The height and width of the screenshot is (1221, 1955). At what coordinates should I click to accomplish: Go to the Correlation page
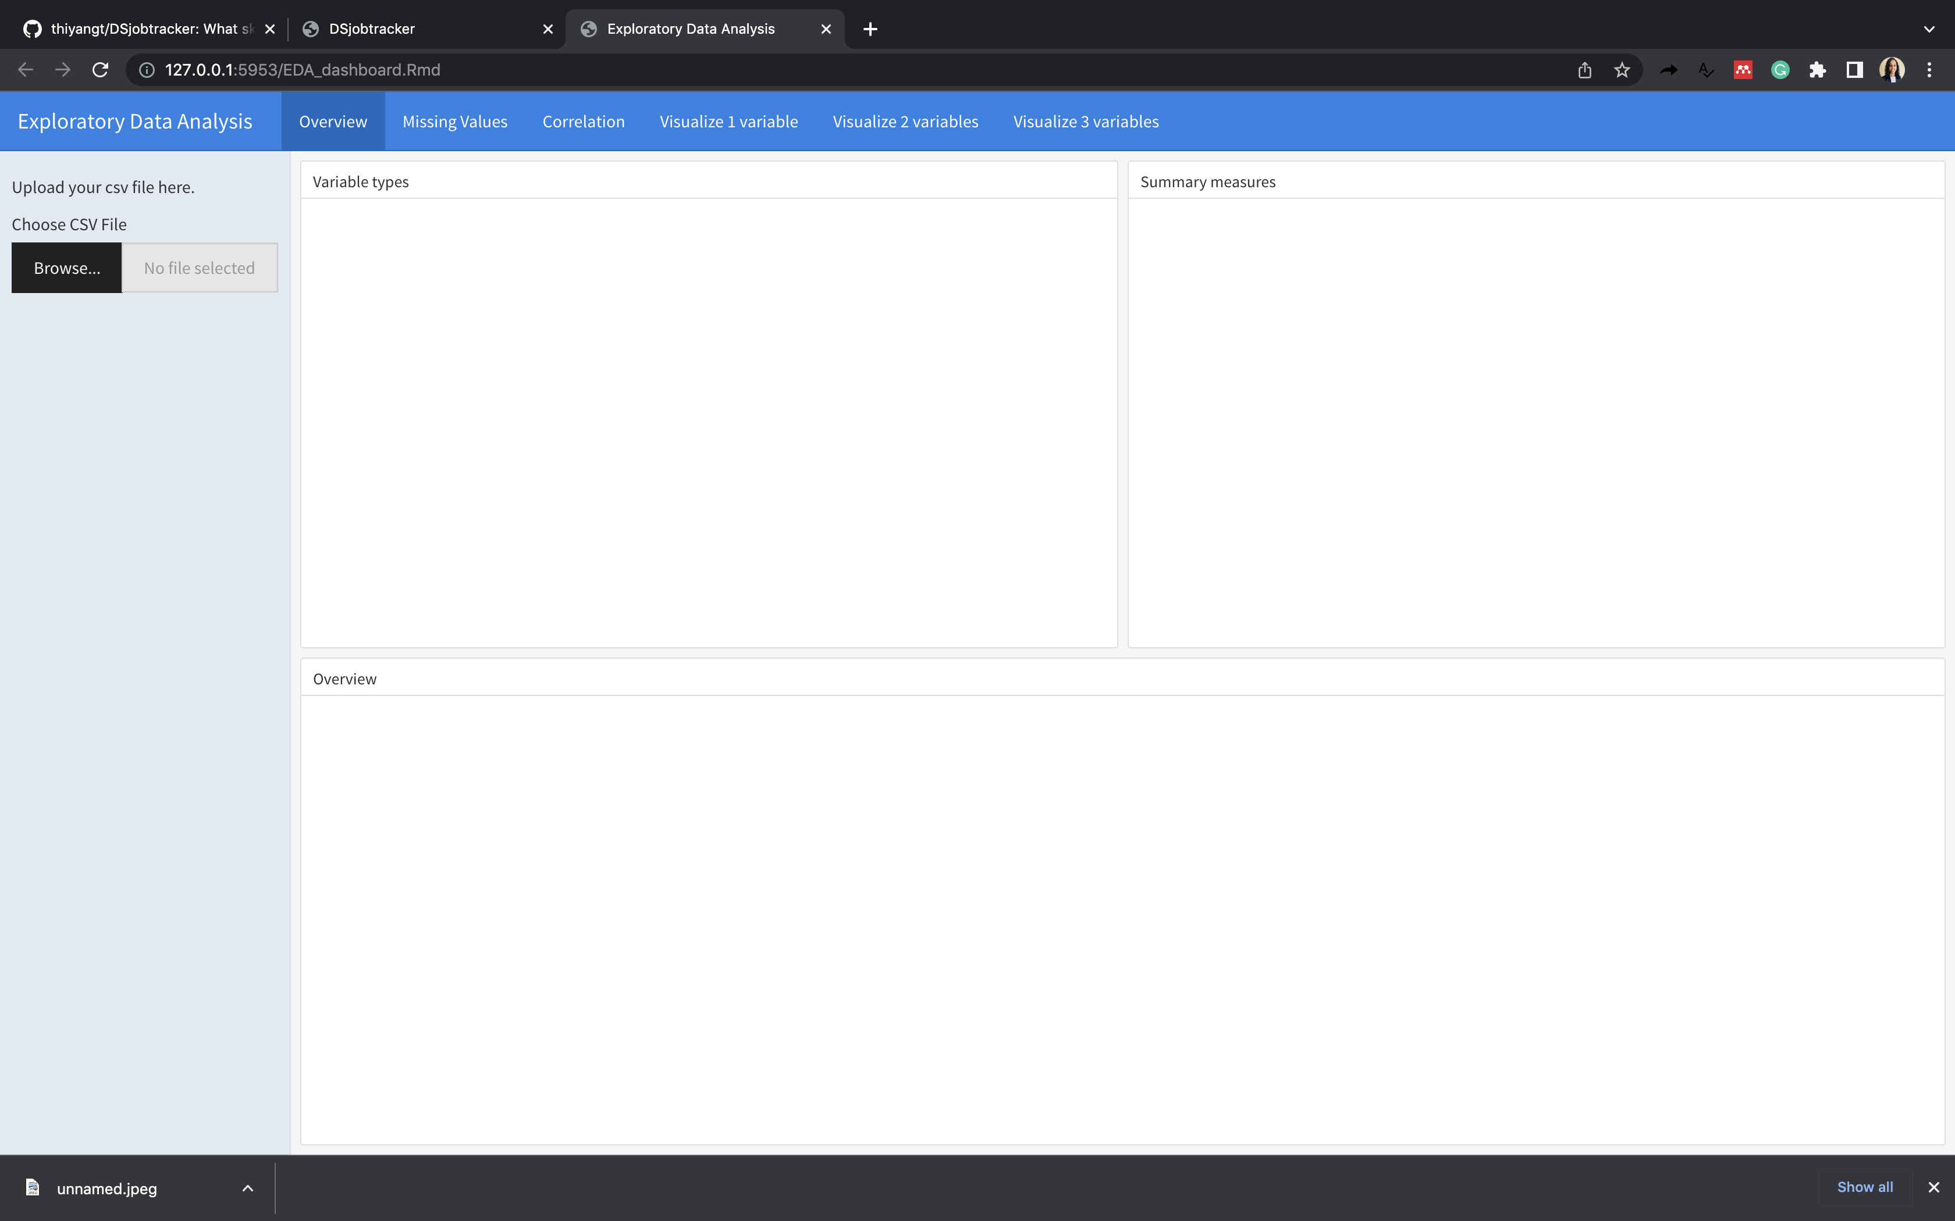coord(583,121)
